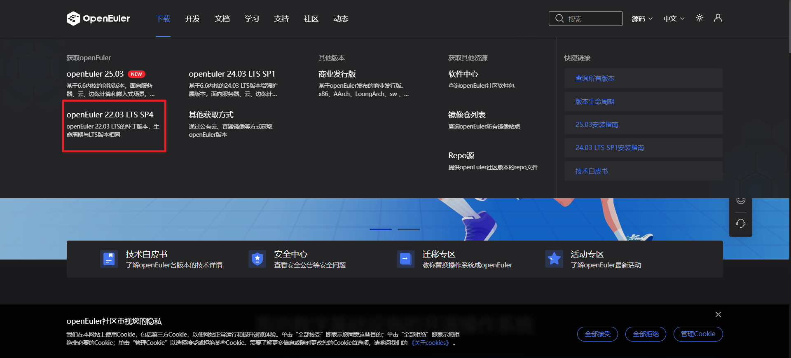Click the 技术白皮书 document icon
Viewport: 791px width, 358px height.
click(109, 259)
